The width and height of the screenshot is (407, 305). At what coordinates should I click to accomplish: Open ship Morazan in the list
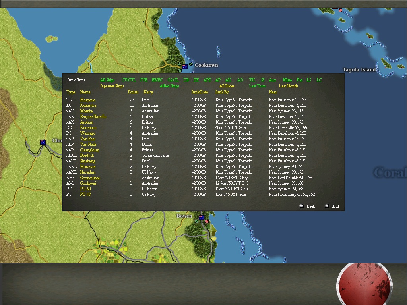coord(88,167)
